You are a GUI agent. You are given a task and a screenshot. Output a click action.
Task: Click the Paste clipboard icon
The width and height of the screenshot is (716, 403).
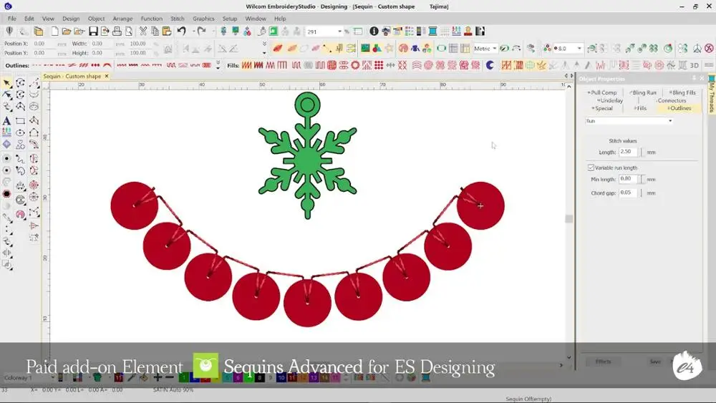[x=167, y=31]
